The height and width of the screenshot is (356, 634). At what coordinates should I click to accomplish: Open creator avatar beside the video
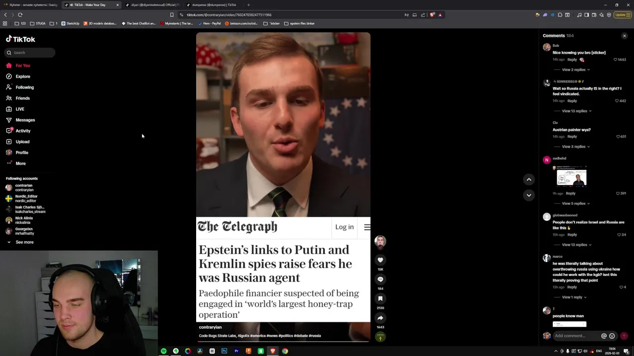[380, 241]
